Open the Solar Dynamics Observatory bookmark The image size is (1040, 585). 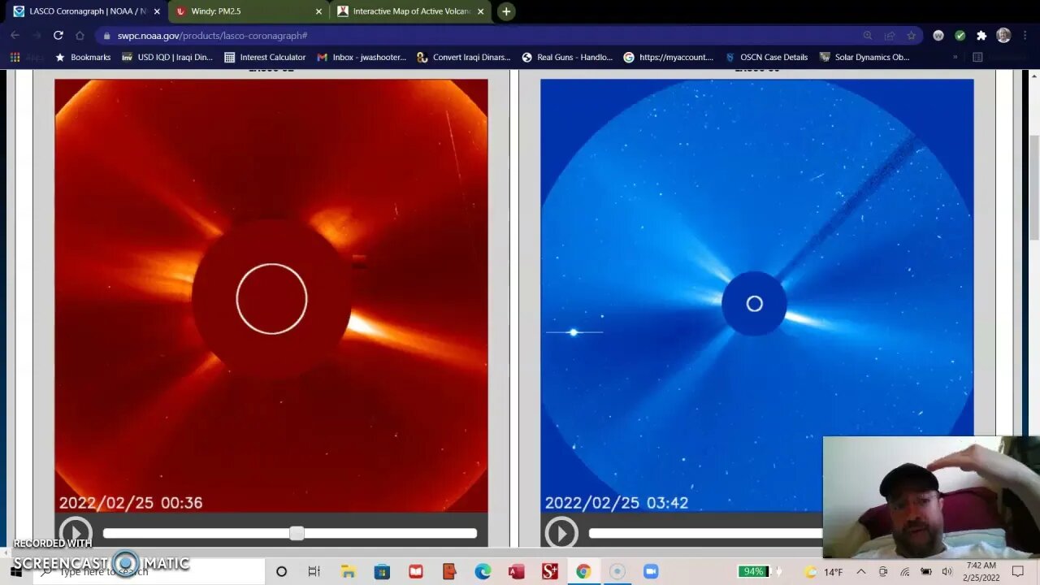(864, 58)
